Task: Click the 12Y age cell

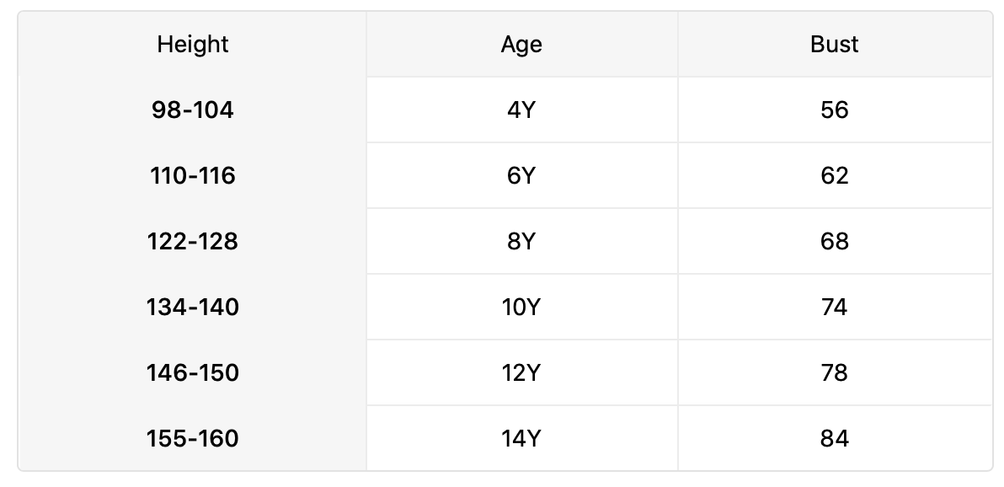Action: click(x=521, y=373)
